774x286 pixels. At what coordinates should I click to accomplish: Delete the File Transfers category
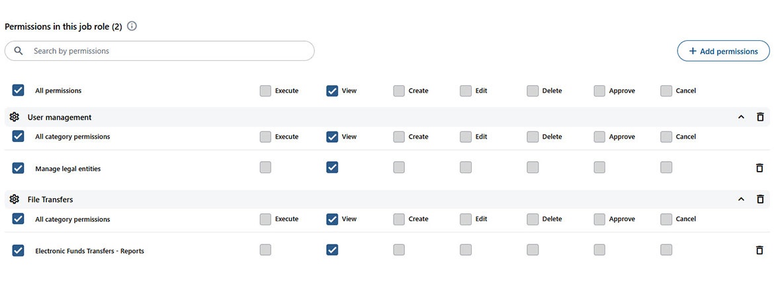point(760,199)
